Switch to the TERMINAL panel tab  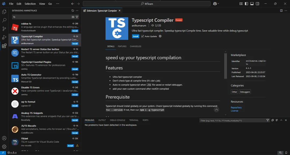click(134, 120)
